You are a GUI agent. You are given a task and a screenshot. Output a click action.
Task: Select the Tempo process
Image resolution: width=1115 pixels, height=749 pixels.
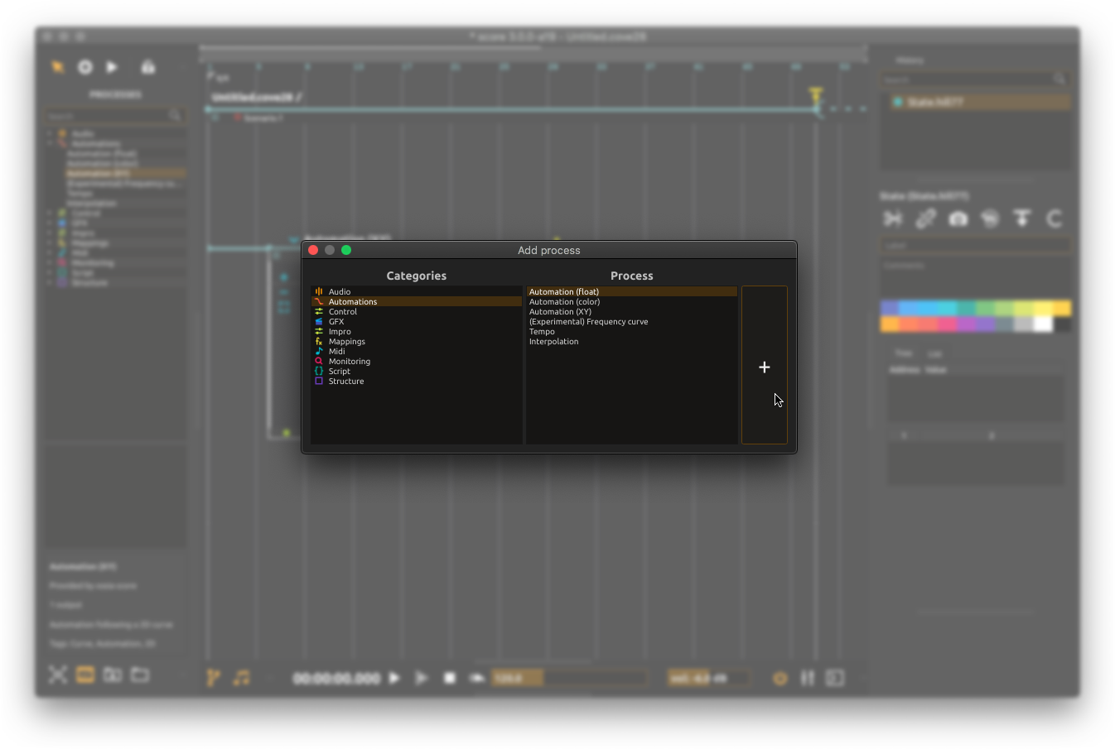point(631,331)
